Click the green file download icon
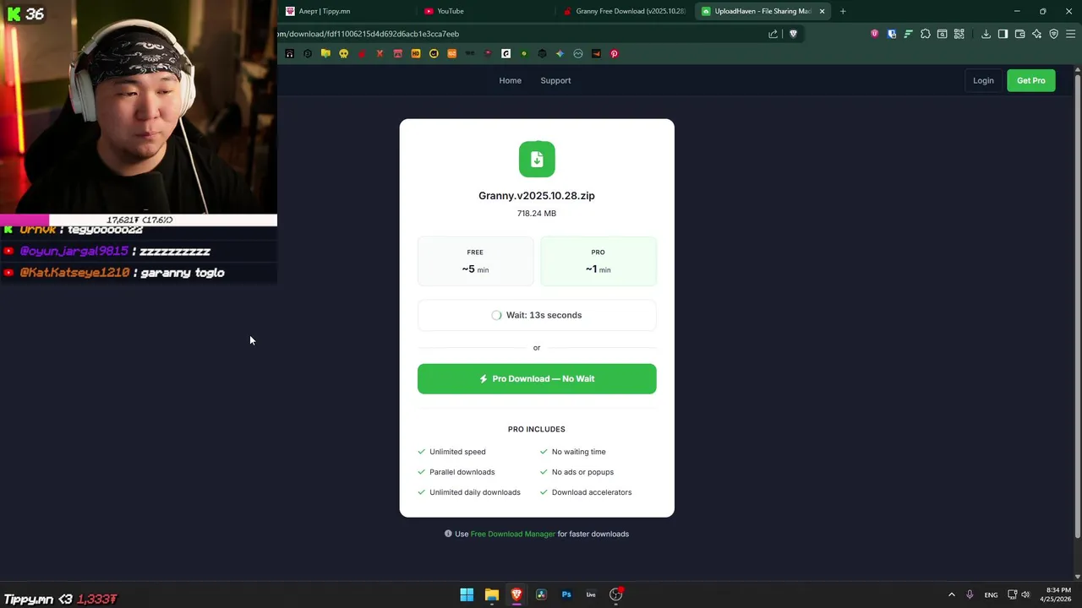Viewport: 1082px width, 608px height. 537,159
